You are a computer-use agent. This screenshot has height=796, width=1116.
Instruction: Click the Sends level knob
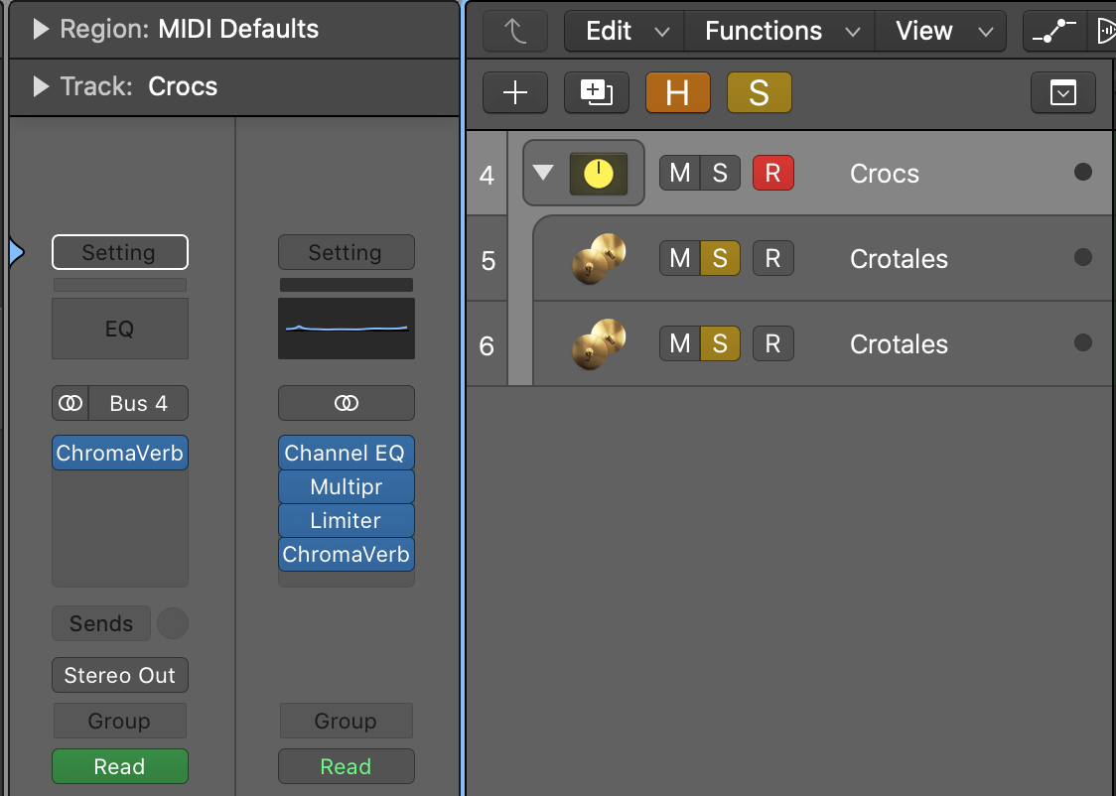(173, 623)
